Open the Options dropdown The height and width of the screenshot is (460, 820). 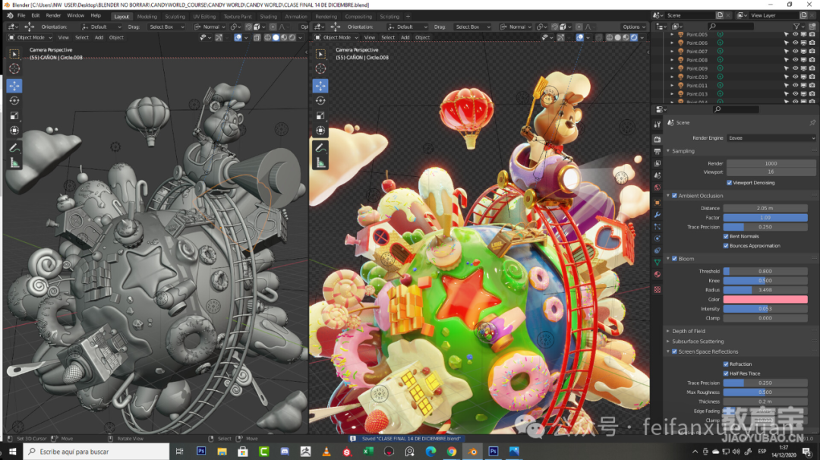pos(633,27)
